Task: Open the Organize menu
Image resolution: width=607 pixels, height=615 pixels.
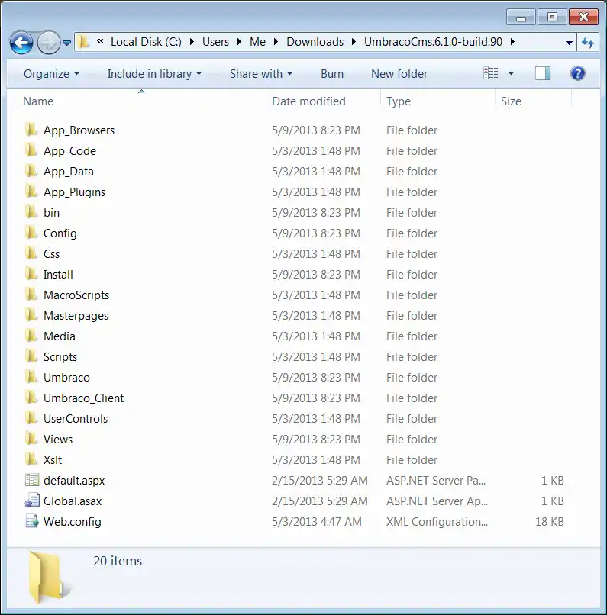Action: (x=51, y=74)
